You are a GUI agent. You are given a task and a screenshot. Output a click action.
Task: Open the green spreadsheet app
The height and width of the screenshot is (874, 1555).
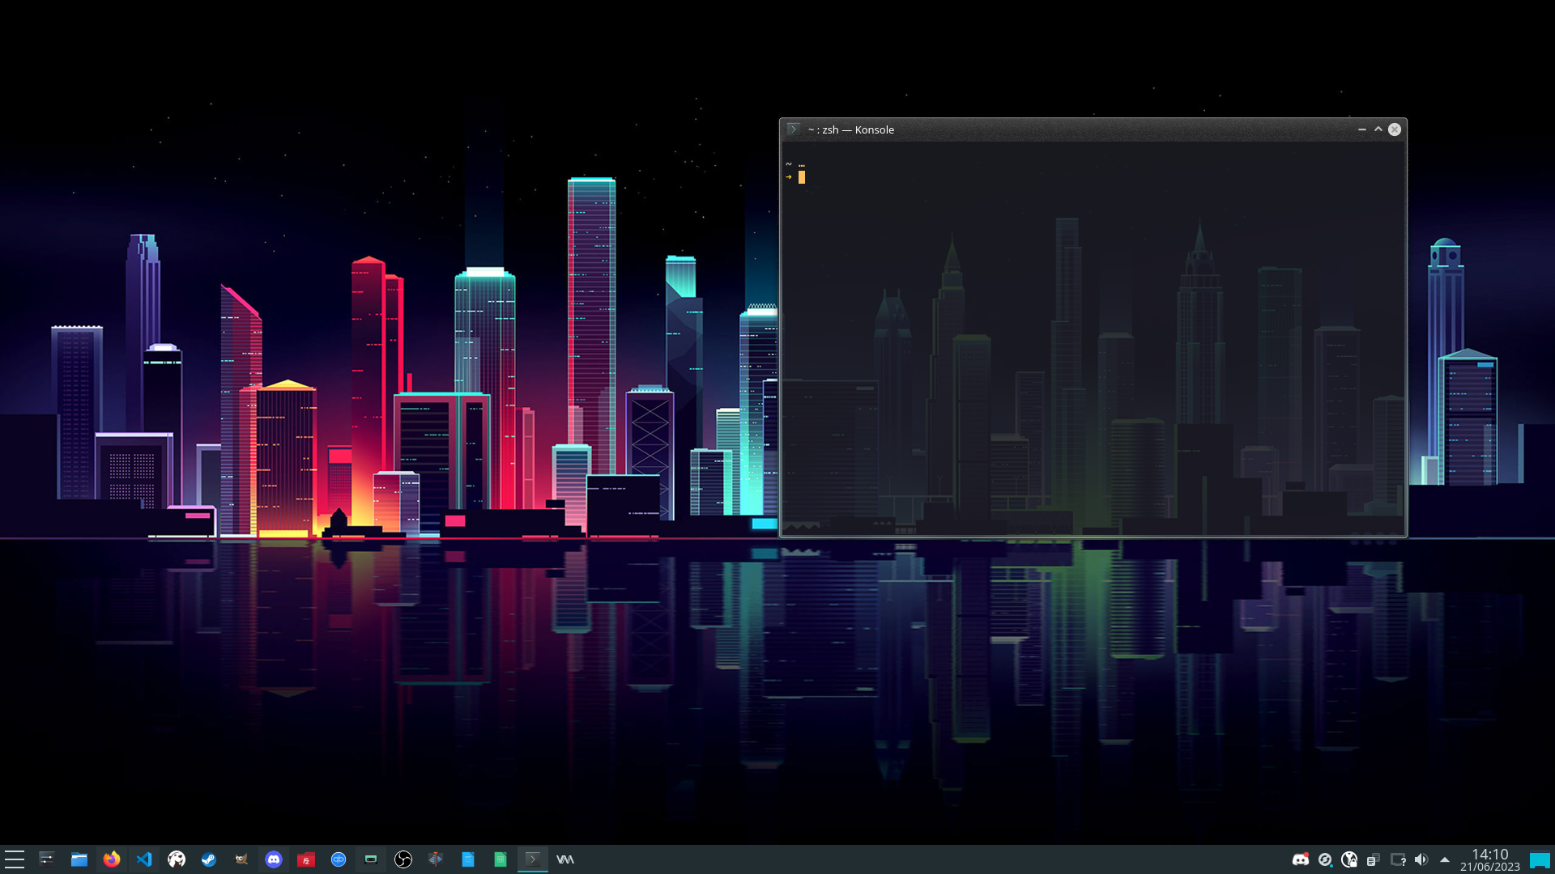(x=501, y=859)
